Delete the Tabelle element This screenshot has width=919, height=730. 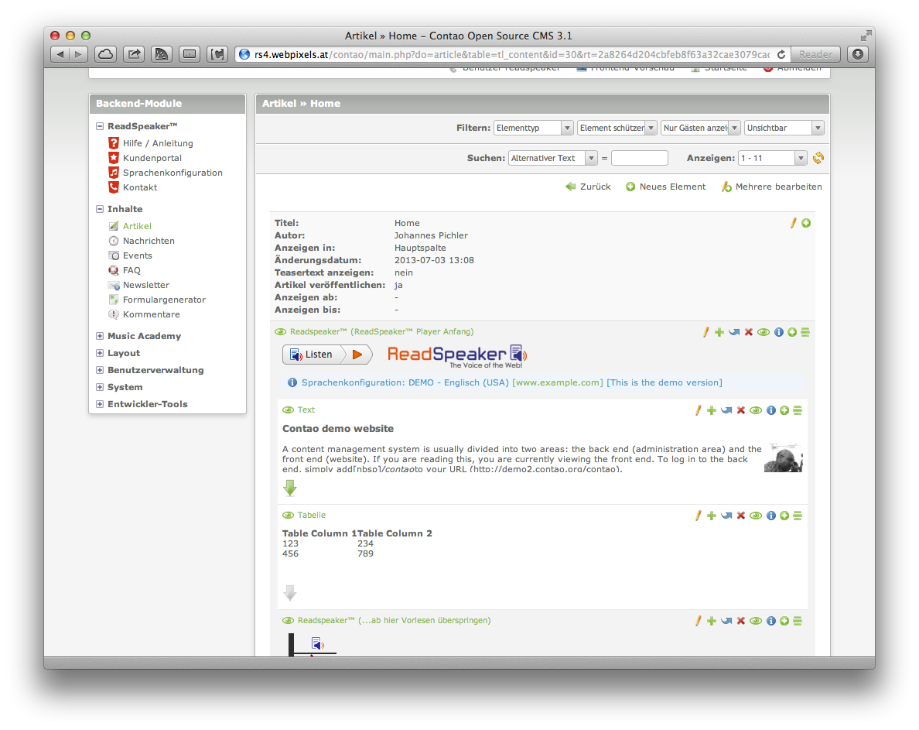(741, 516)
